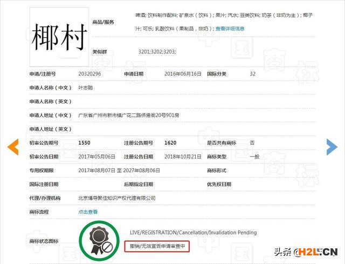Select goods list text starting 啤酒
Image resolution: width=345 pixels, height=264 pixels.
coord(224,22)
